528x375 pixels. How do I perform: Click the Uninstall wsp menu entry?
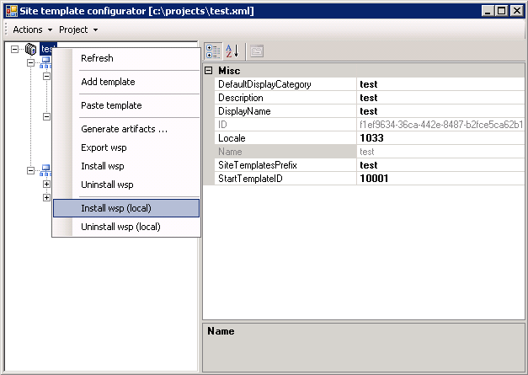(126, 185)
